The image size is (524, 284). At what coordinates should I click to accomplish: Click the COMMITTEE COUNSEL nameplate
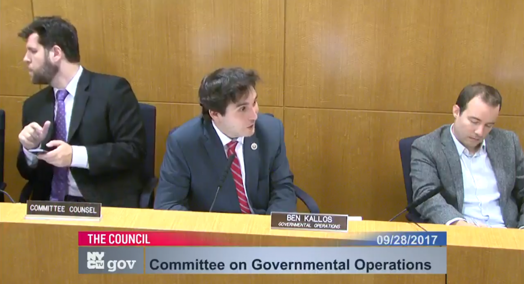63,209
